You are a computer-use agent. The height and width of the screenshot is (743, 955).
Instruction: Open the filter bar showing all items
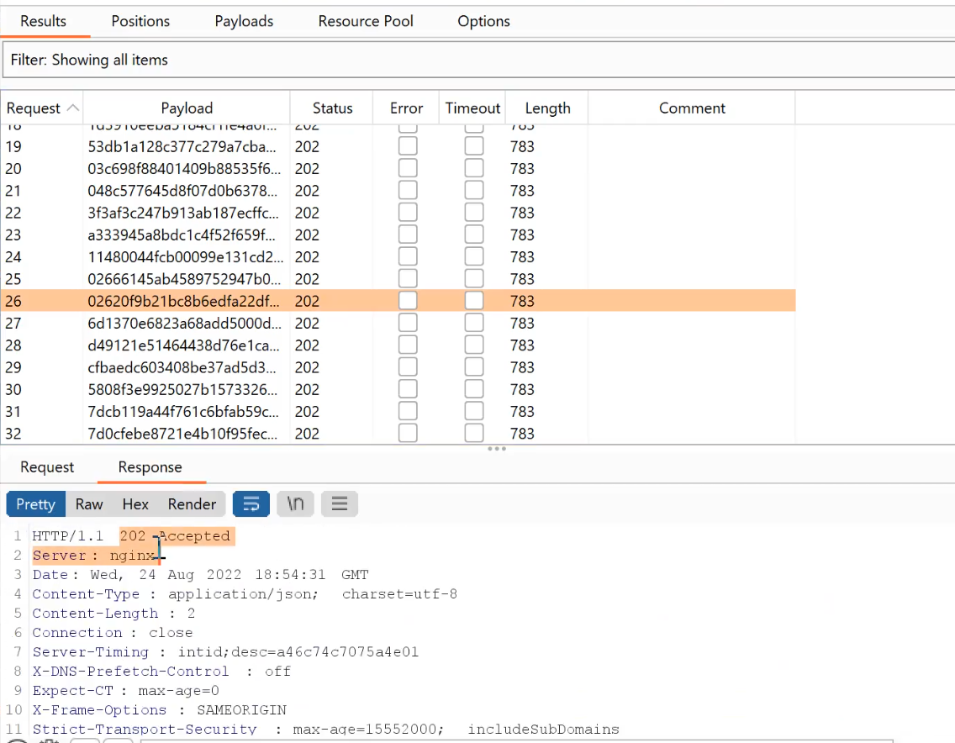click(478, 60)
